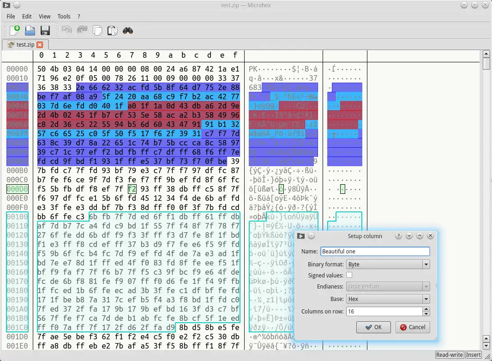Open the Base dropdown showing Hex

(426, 299)
